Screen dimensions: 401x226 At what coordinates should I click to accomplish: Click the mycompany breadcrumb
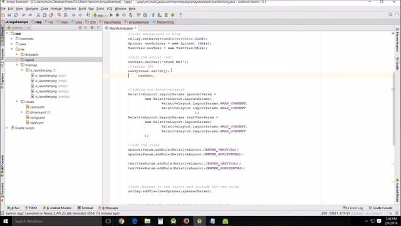point(110,22)
